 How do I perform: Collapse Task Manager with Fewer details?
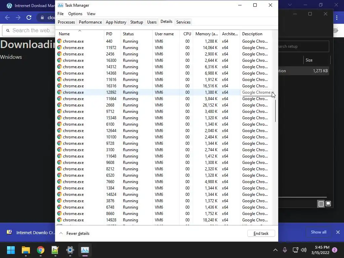pos(75,233)
